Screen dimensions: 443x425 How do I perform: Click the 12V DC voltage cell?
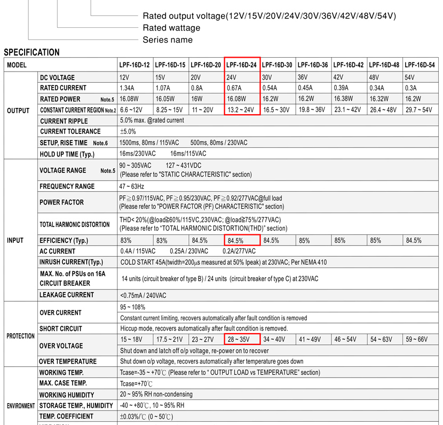[x=124, y=77]
